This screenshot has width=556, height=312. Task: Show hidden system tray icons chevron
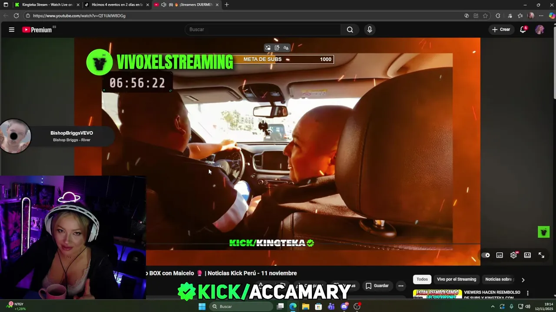point(493,306)
